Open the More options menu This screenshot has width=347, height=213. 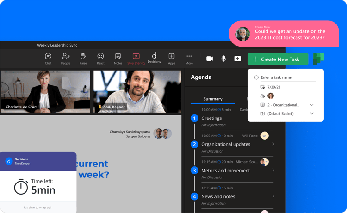[189, 59]
